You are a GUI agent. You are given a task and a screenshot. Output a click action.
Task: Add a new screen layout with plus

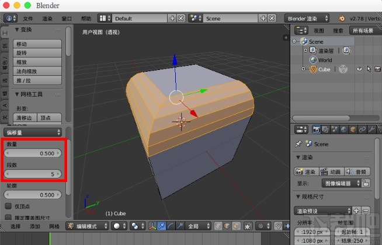[172, 18]
